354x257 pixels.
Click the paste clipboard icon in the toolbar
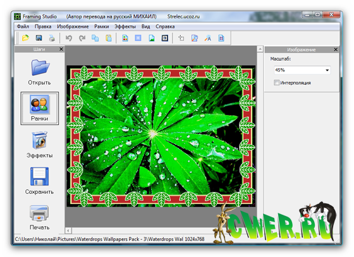point(109,38)
